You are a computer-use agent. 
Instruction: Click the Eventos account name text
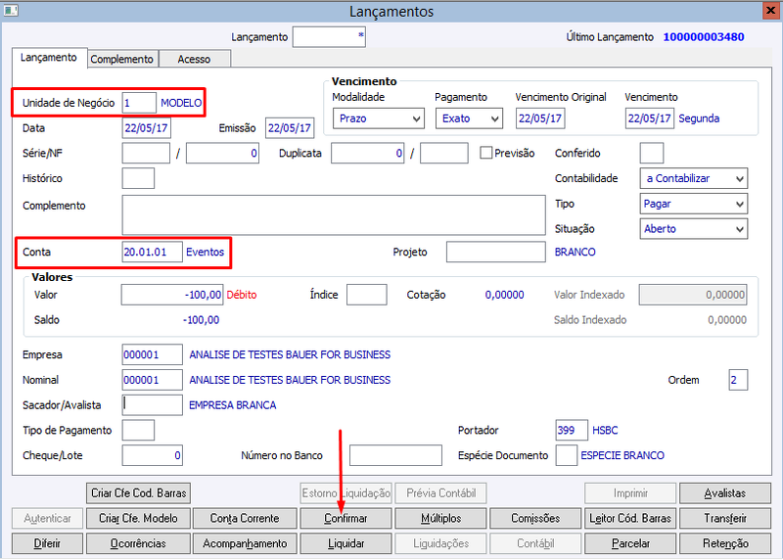pos(206,252)
